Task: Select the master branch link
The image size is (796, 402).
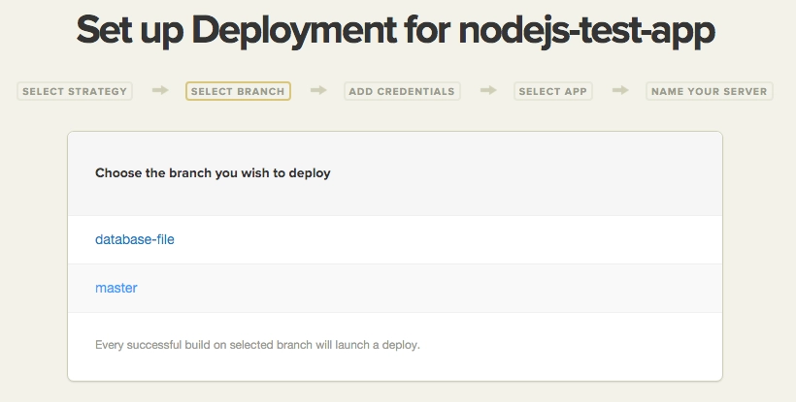Action: click(x=116, y=288)
